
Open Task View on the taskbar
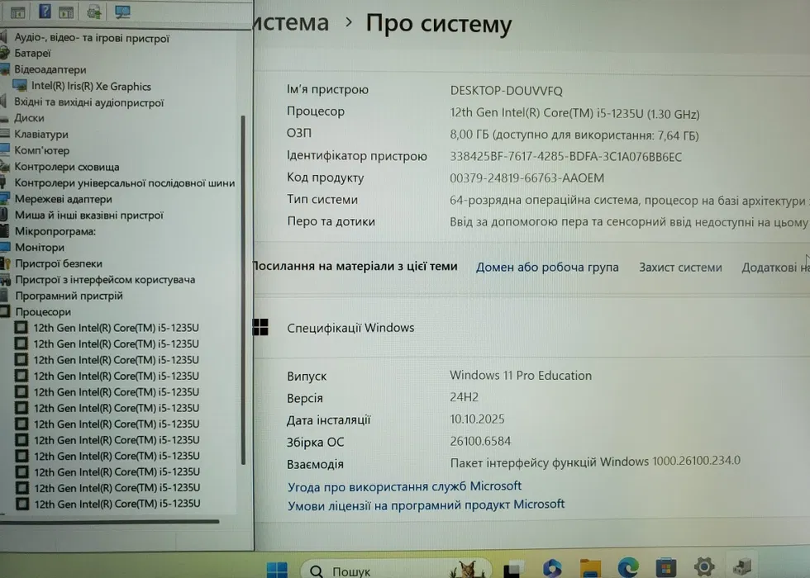(x=513, y=570)
